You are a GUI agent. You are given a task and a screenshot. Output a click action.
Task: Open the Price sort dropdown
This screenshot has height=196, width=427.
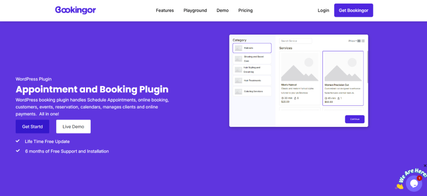(x=353, y=41)
